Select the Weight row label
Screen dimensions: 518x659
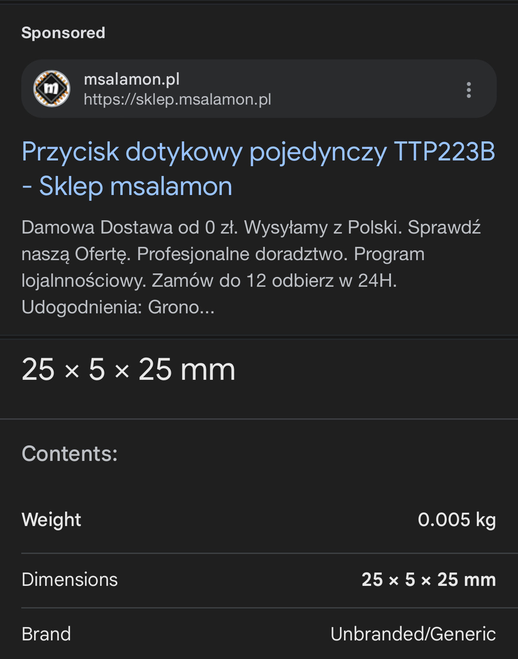51,520
